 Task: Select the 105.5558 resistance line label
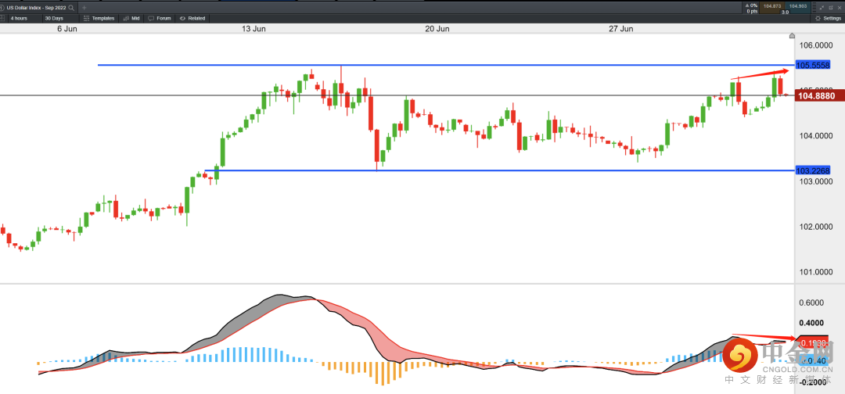pos(812,66)
